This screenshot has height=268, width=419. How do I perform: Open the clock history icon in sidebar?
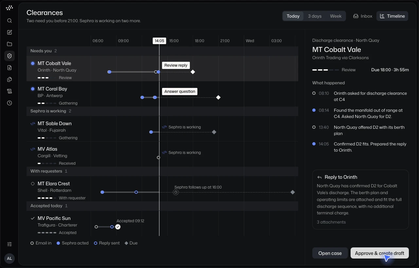9,103
